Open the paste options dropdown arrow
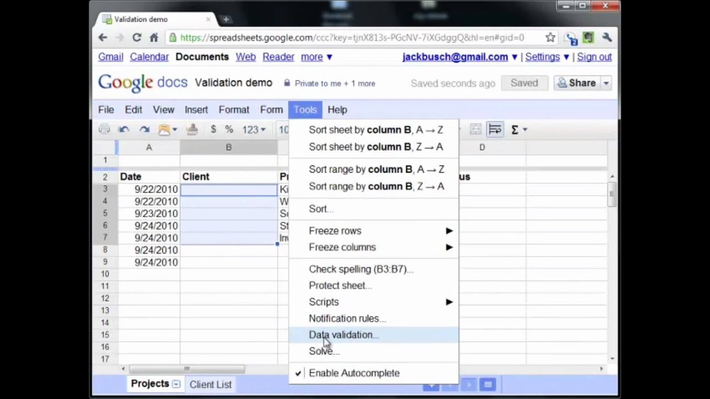 pyautogui.click(x=174, y=130)
